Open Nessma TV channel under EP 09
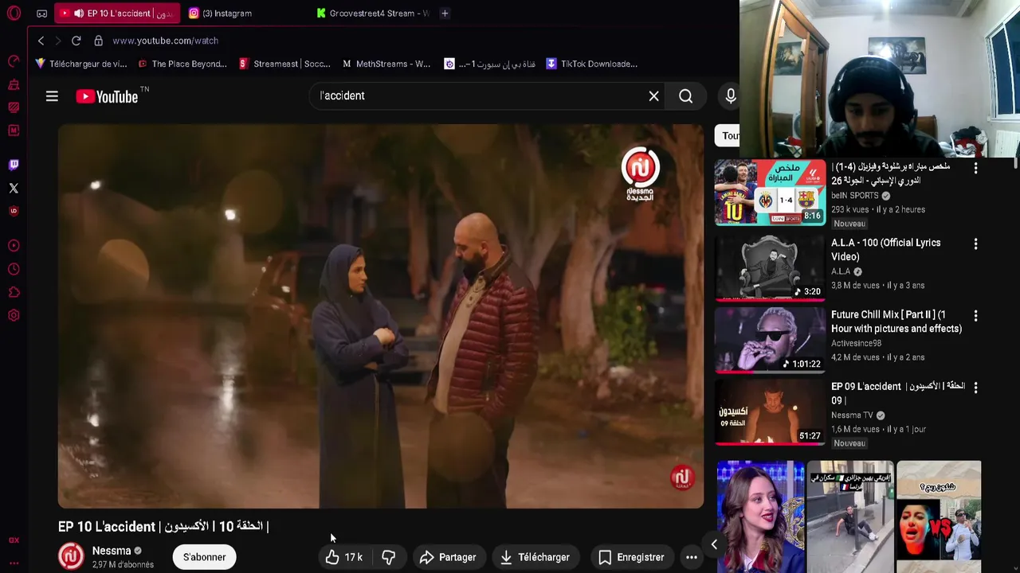The height and width of the screenshot is (573, 1020). pos(852,415)
